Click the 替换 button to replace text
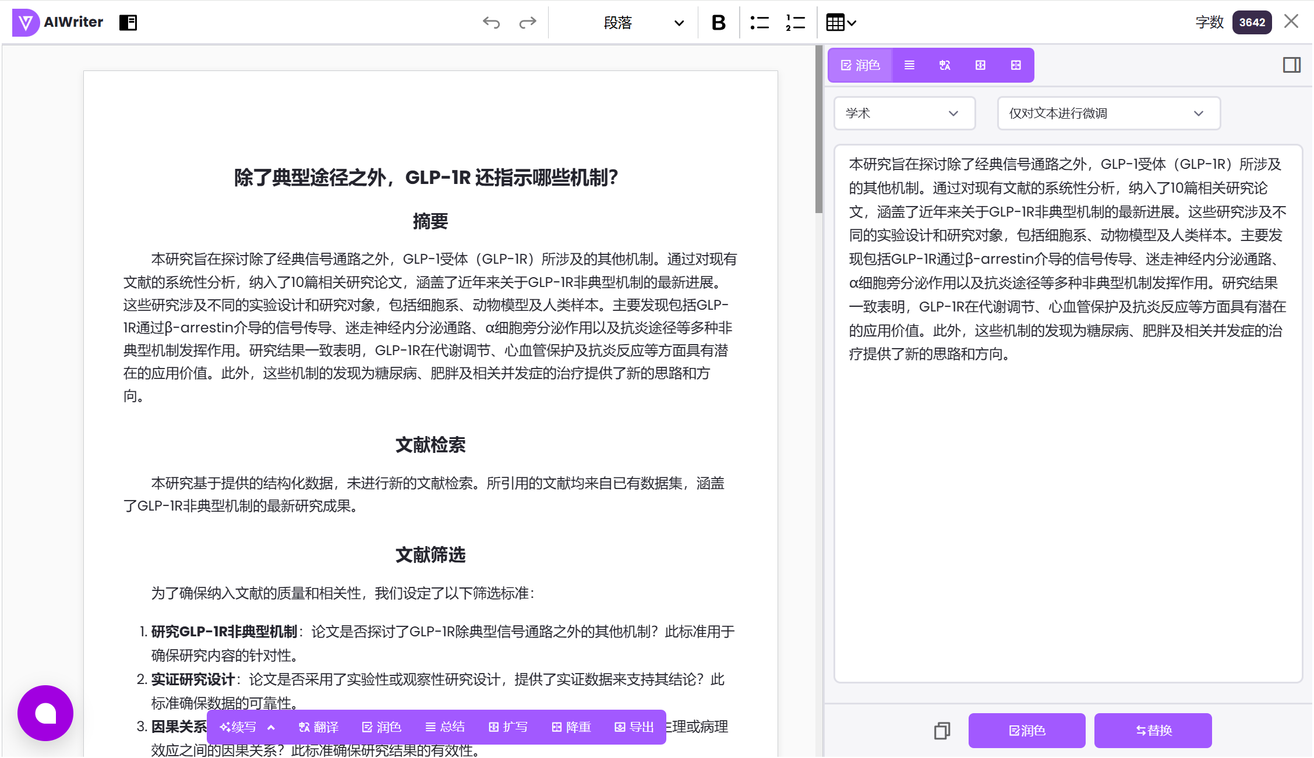The height and width of the screenshot is (758, 1314). tap(1153, 731)
